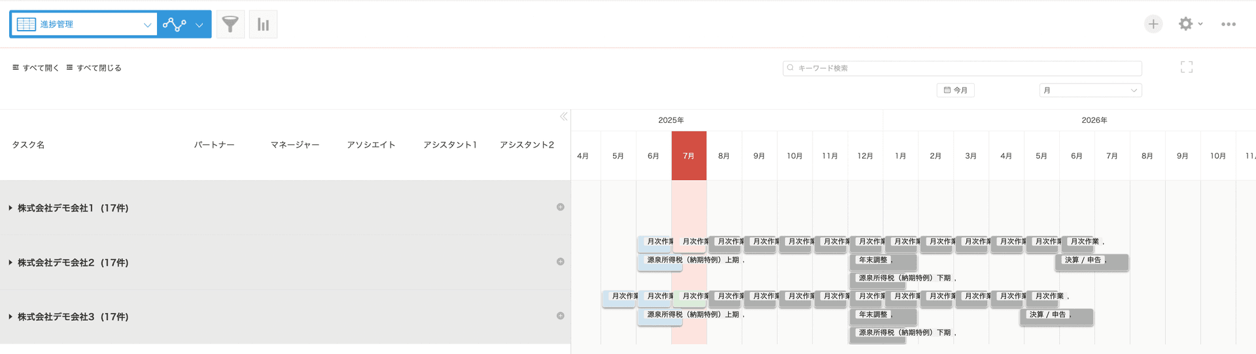Add a task to 株式会社デモ会社1

click(x=561, y=207)
